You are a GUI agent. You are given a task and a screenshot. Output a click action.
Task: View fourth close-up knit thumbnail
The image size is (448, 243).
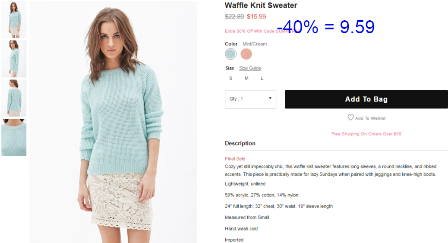[14, 138]
